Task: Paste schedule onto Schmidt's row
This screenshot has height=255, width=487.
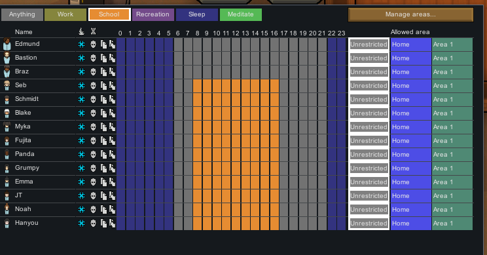Action: [112, 99]
